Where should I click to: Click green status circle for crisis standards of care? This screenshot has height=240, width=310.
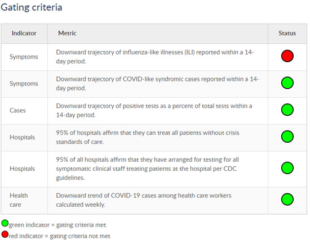pos(287,137)
